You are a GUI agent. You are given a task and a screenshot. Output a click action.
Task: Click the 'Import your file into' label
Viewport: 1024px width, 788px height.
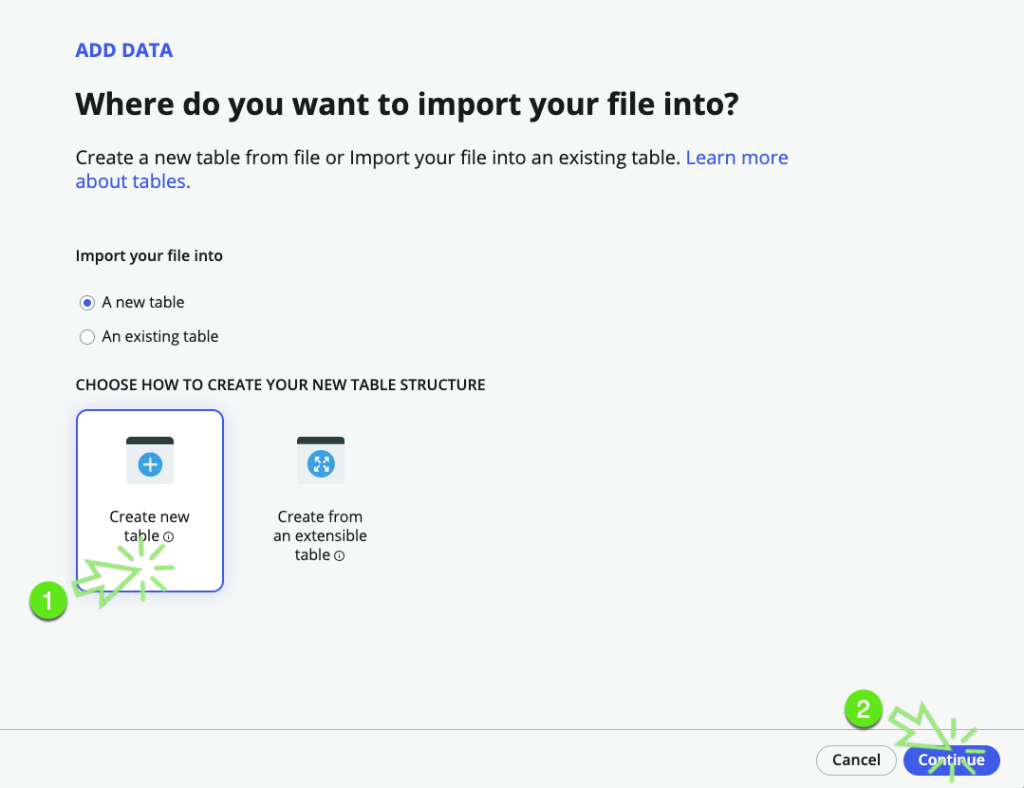pyautogui.click(x=149, y=256)
